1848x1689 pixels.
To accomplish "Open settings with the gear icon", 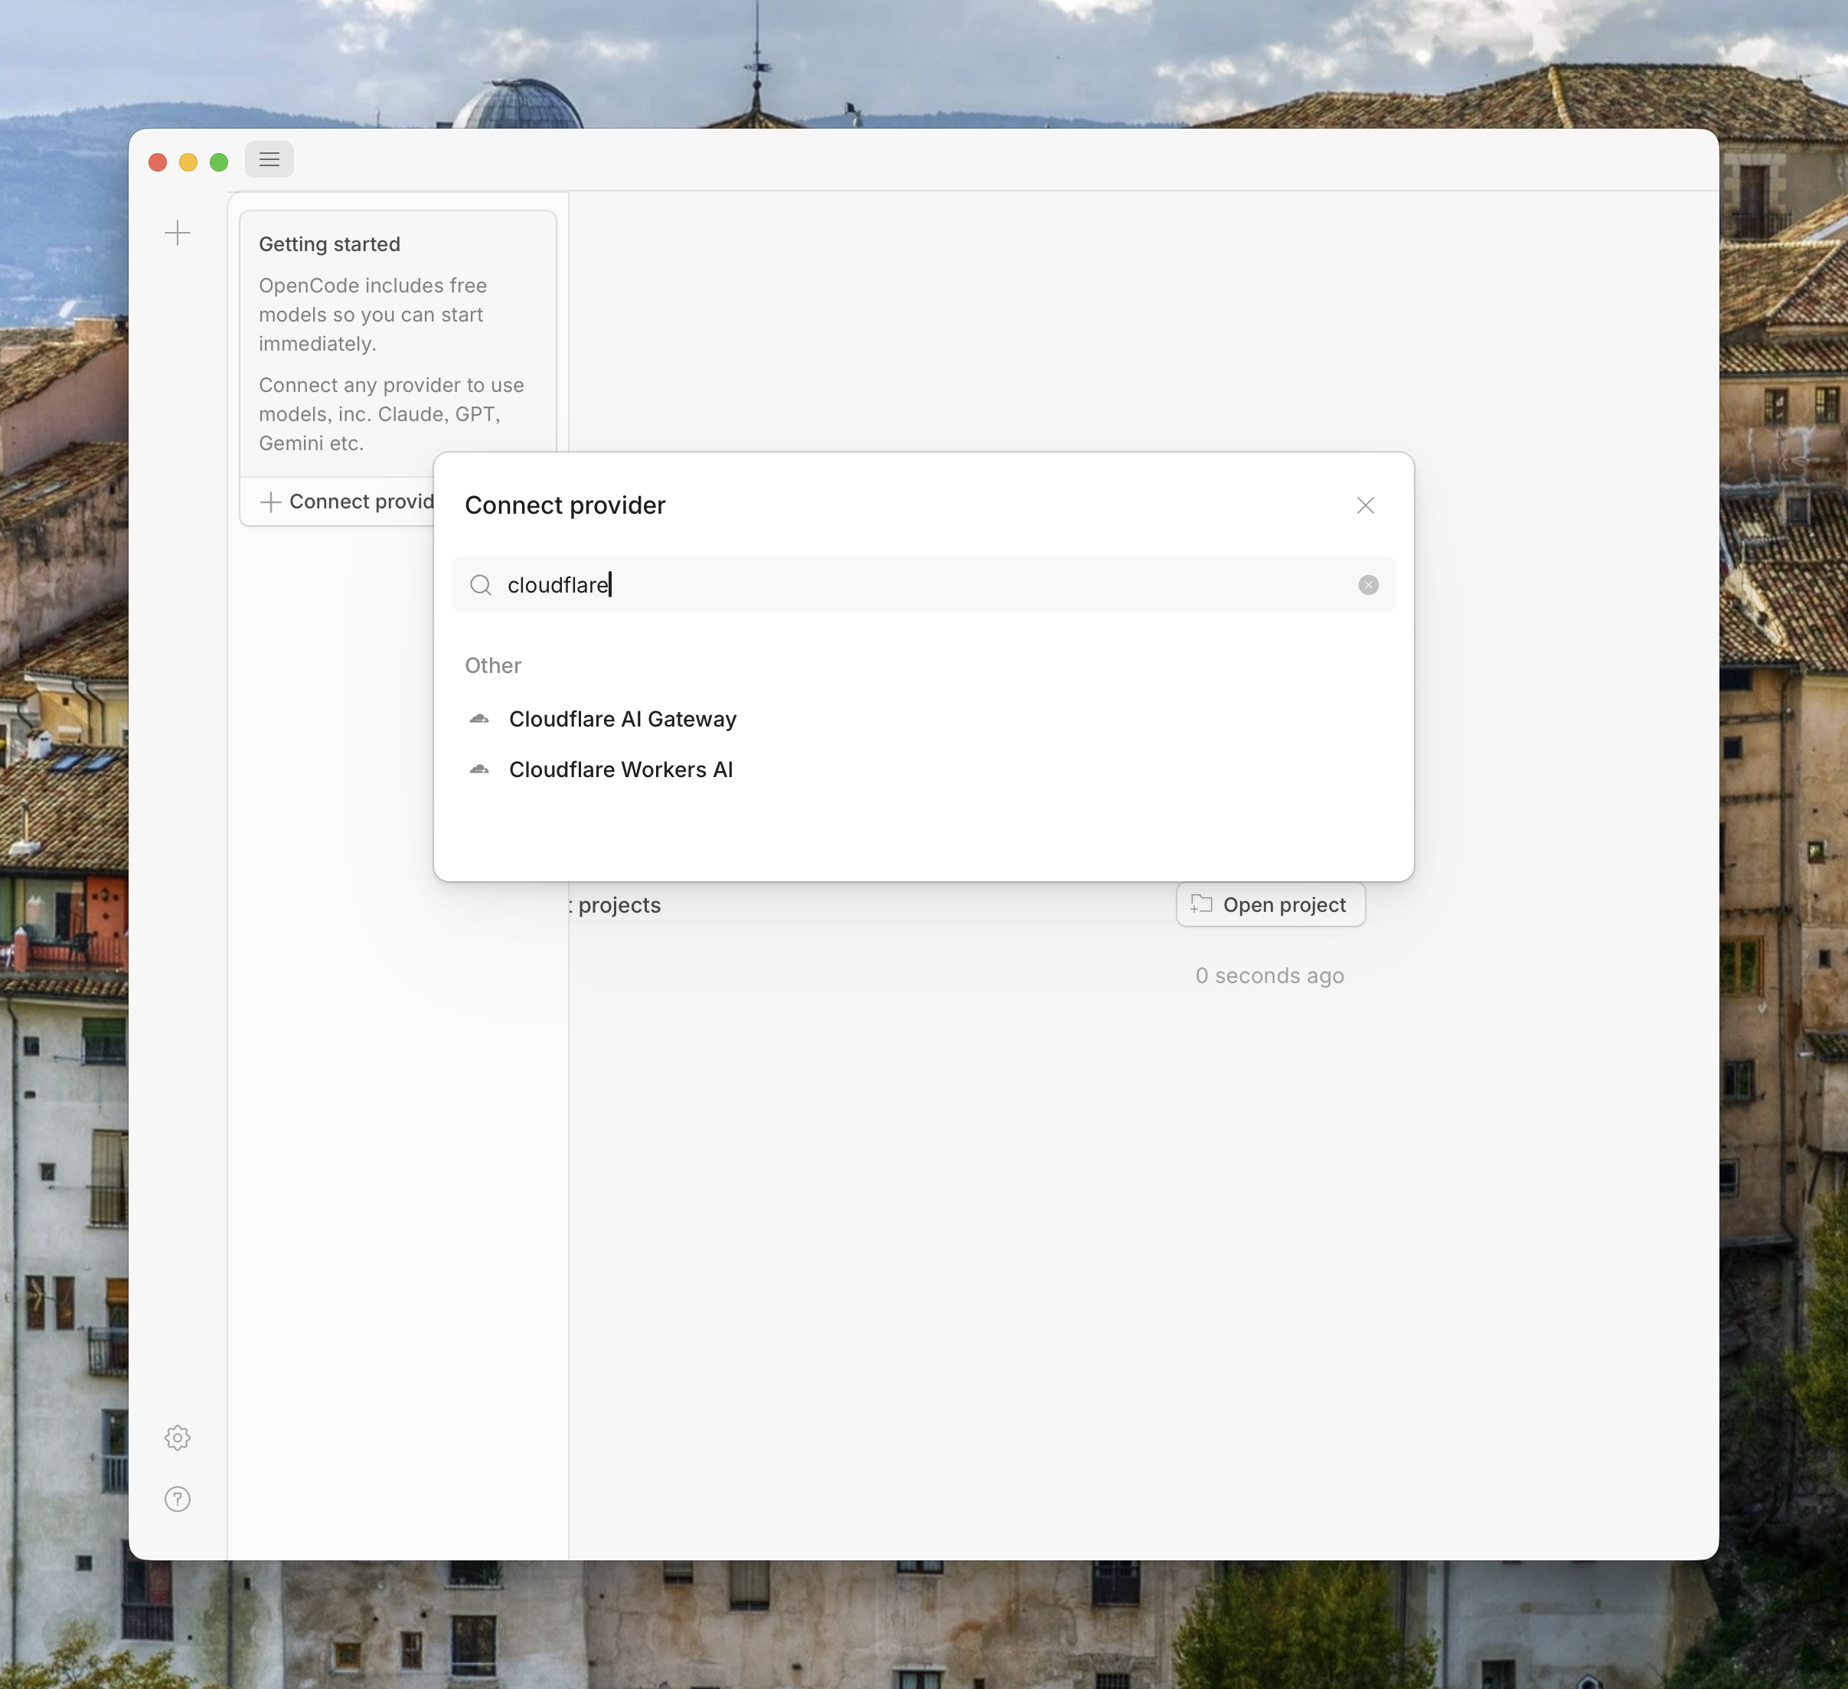I will coord(177,1438).
